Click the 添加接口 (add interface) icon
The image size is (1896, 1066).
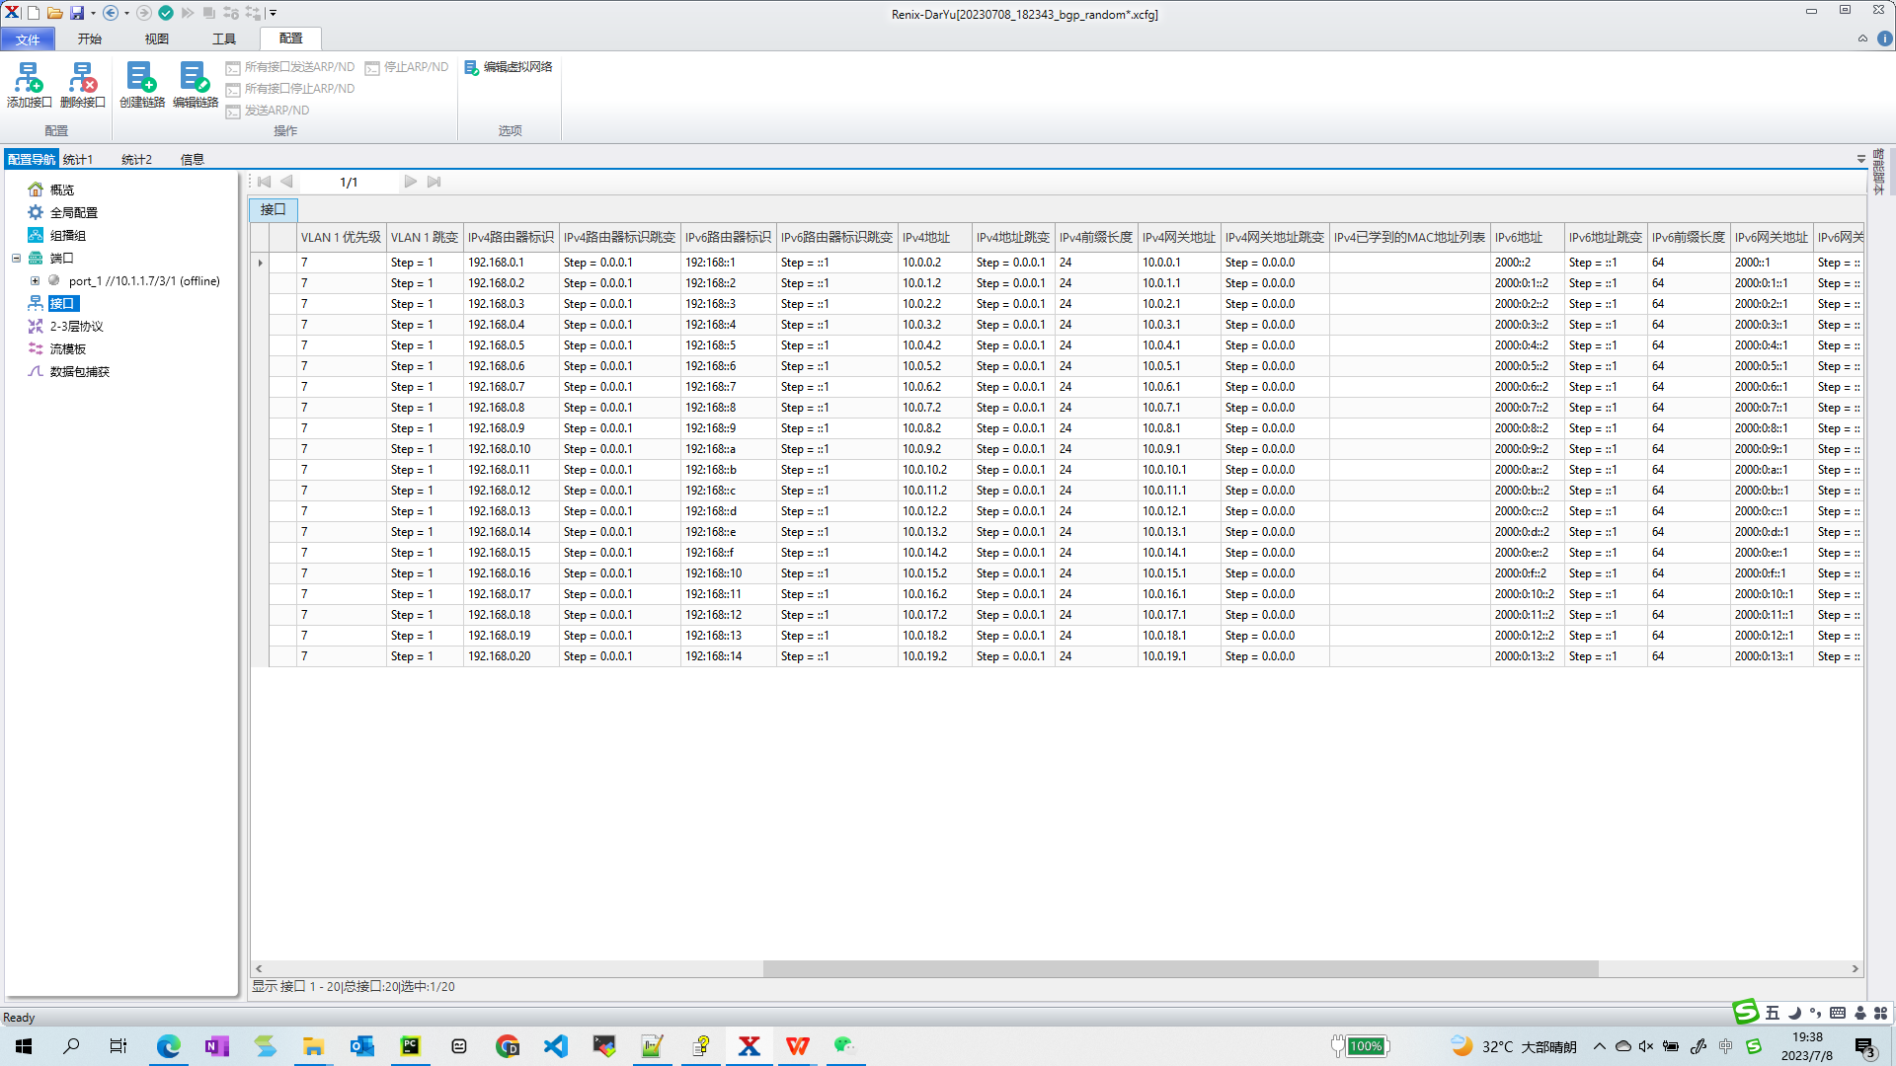tap(29, 78)
